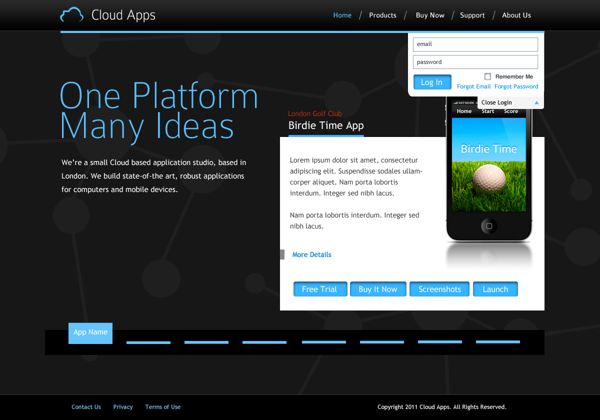600x420 pixels.
Task: Click the Forgot Password link
Action: point(516,86)
